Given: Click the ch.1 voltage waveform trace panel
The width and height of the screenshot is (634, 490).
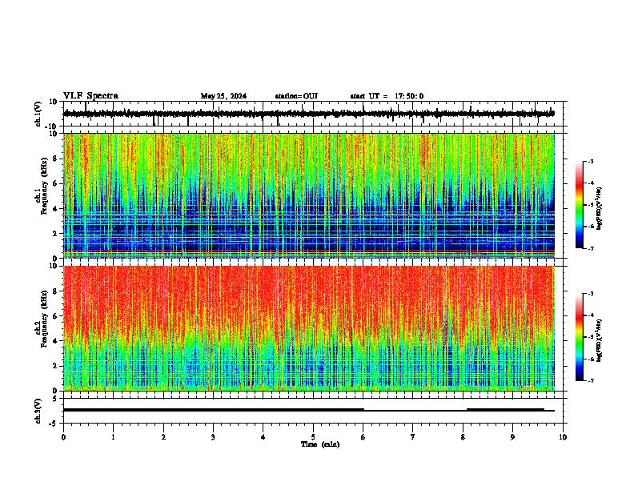Looking at the screenshot, I should pyautogui.click(x=315, y=114).
